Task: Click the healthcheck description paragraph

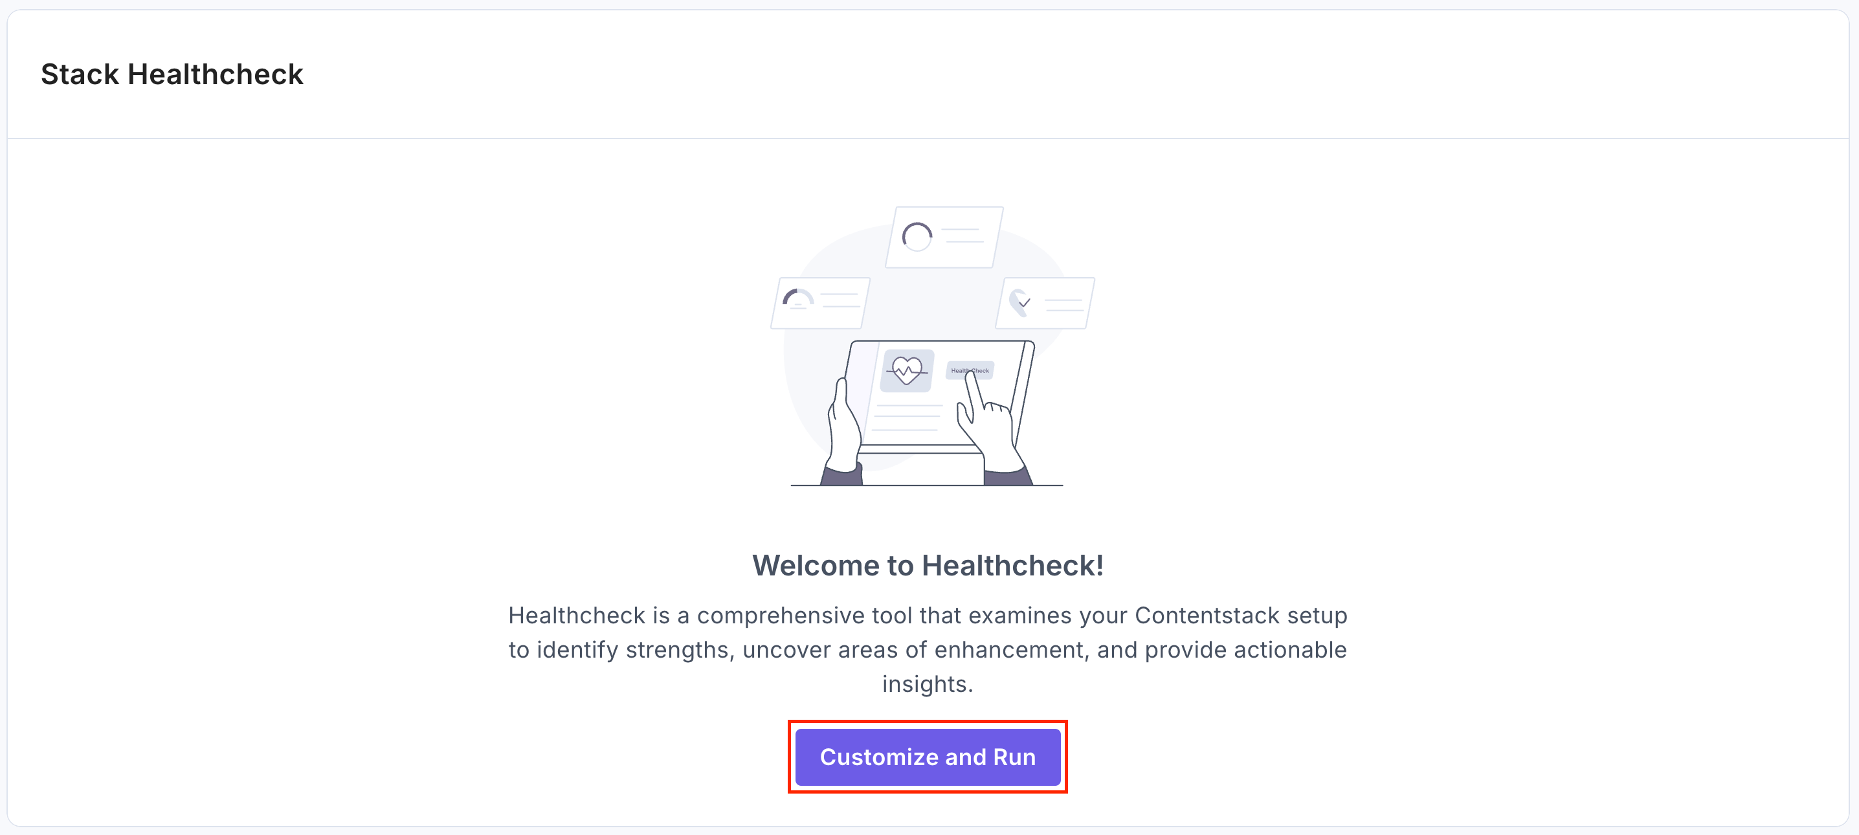Action: [x=928, y=649]
